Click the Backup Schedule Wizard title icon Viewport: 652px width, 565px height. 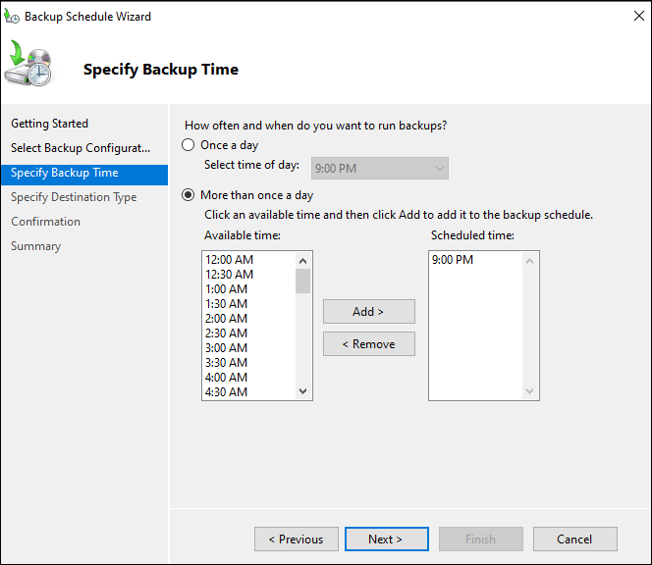pyautogui.click(x=12, y=17)
